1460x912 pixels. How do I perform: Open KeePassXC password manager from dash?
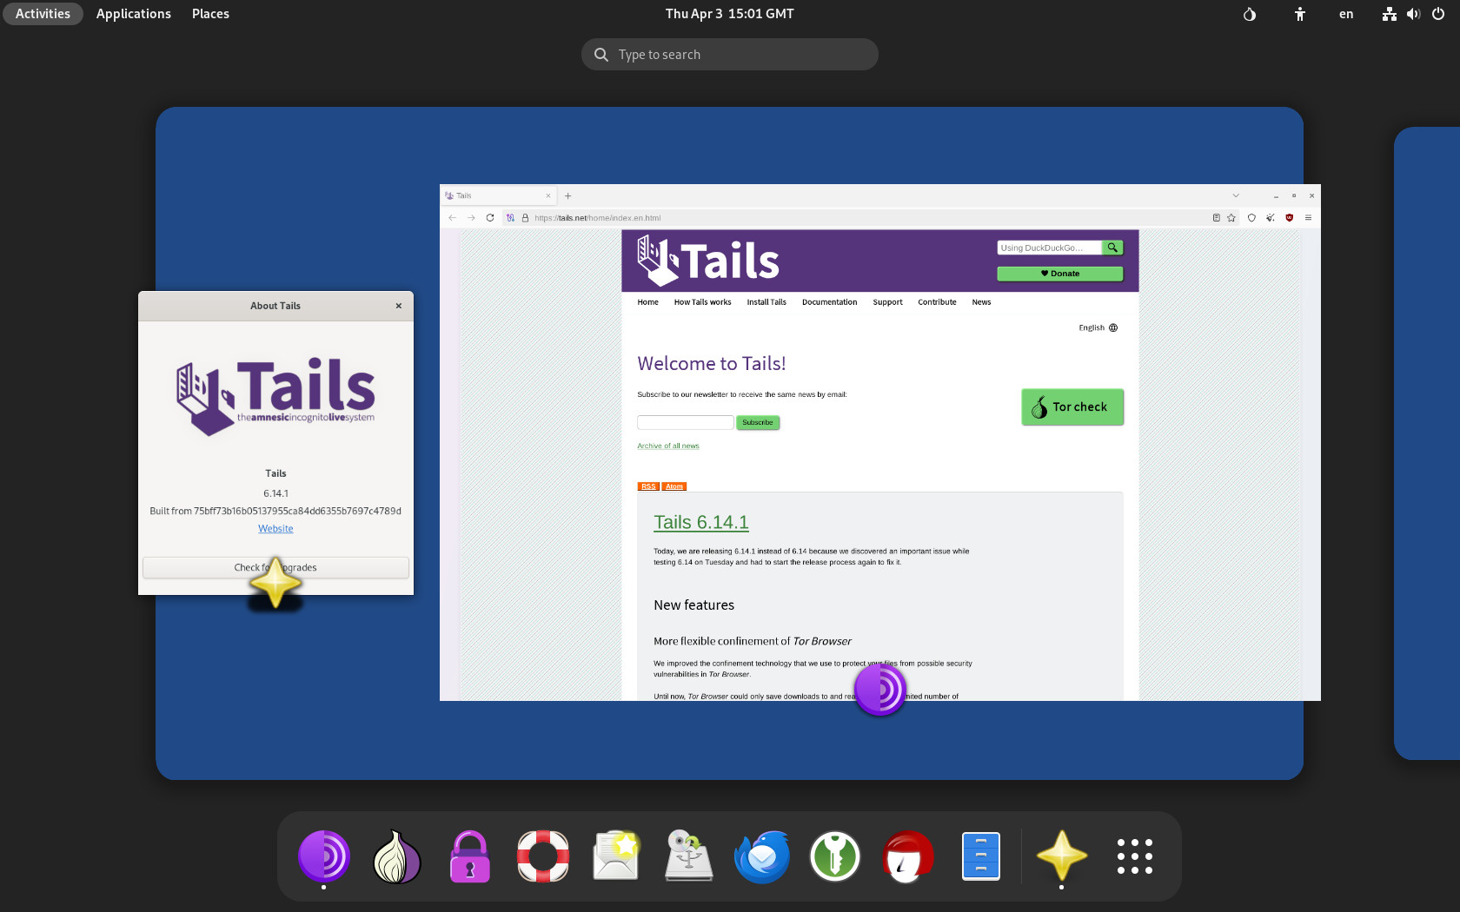[x=835, y=856]
